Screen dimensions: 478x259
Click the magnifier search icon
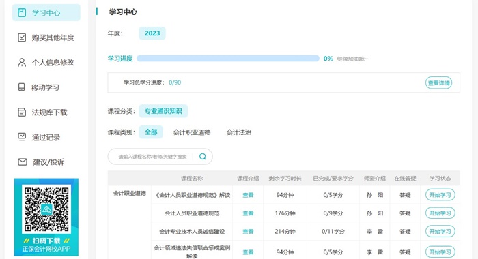pyautogui.click(x=202, y=157)
